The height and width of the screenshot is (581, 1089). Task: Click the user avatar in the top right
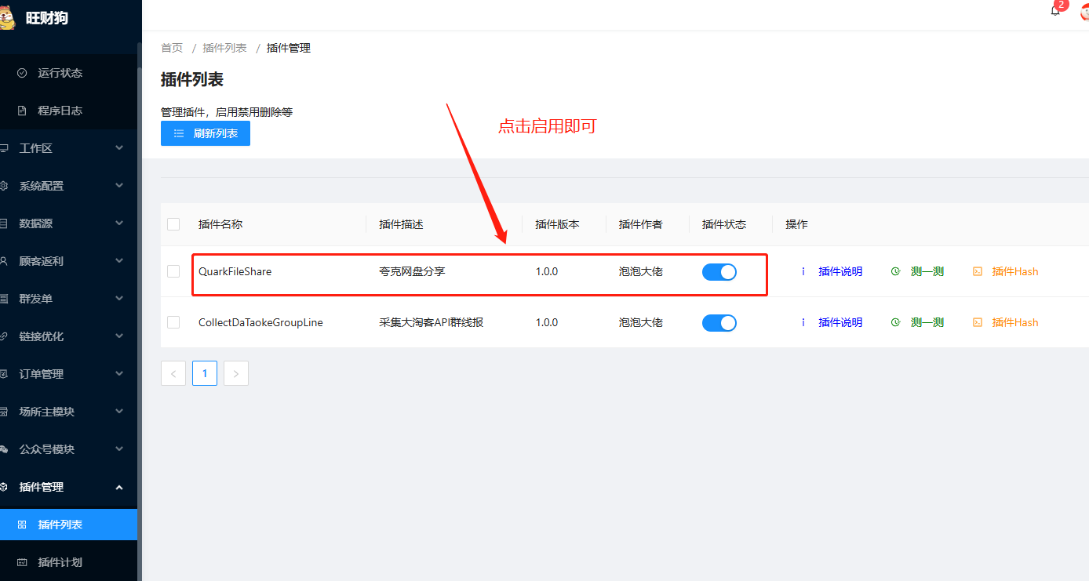tap(1084, 11)
